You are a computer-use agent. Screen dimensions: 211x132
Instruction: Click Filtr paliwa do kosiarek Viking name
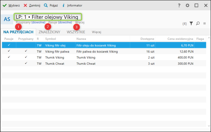(x=97, y=52)
